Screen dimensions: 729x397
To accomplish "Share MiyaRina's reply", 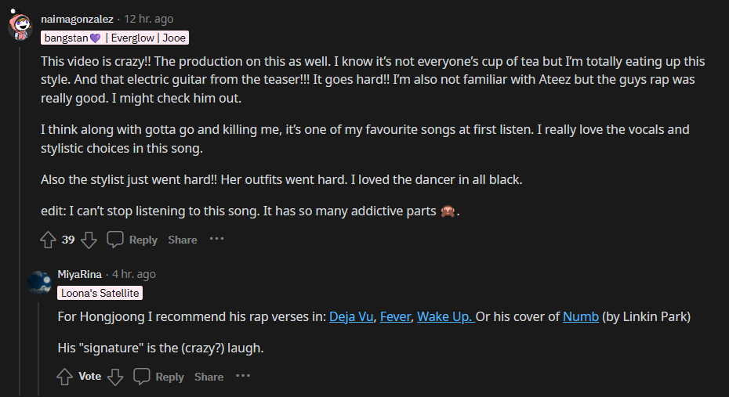I will click(x=209, y=377).
